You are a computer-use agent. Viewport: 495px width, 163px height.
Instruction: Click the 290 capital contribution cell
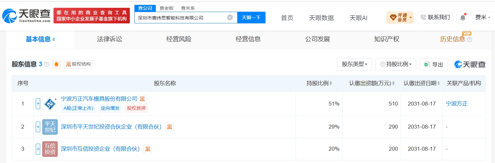(x=372, y=127)
